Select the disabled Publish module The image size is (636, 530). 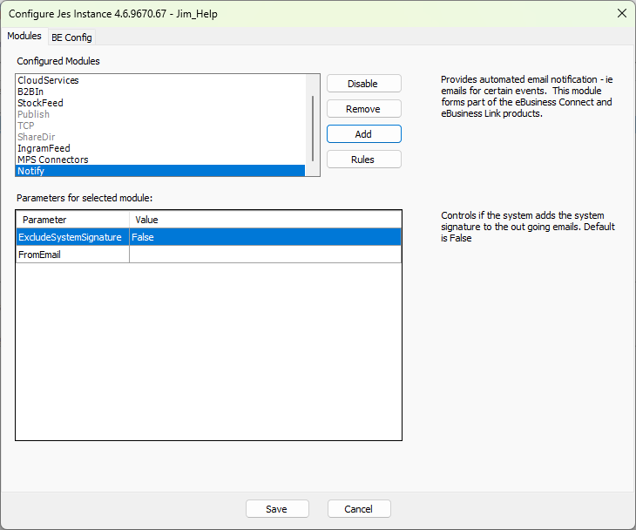pos(33,114)
